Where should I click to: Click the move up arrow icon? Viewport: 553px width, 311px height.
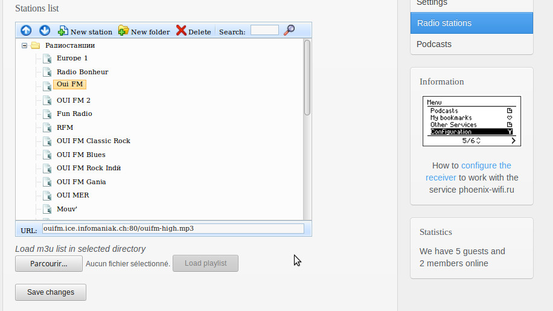coord(26,31)
